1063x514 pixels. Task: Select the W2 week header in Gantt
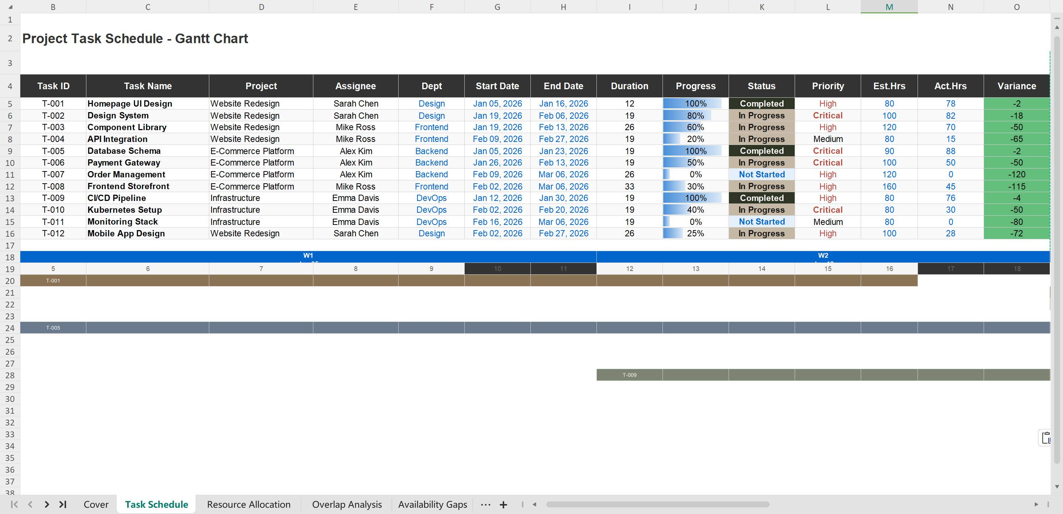point(823,257)
